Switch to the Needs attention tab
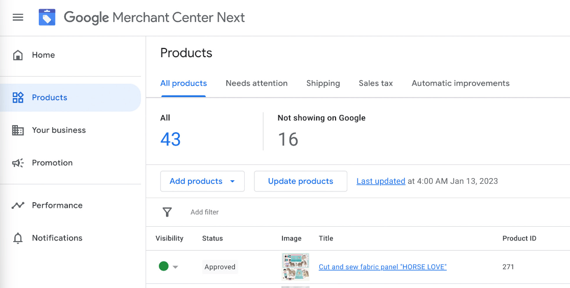Screen dimensions: 570x288 coord(256,83)
